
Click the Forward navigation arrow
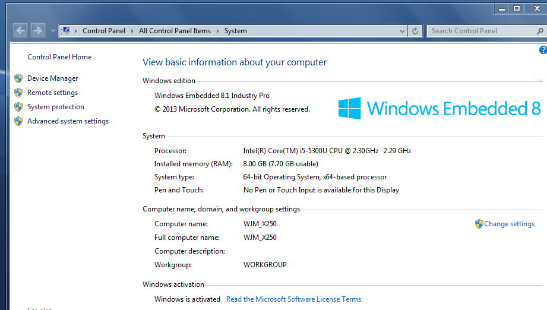(x=38, y=30)
